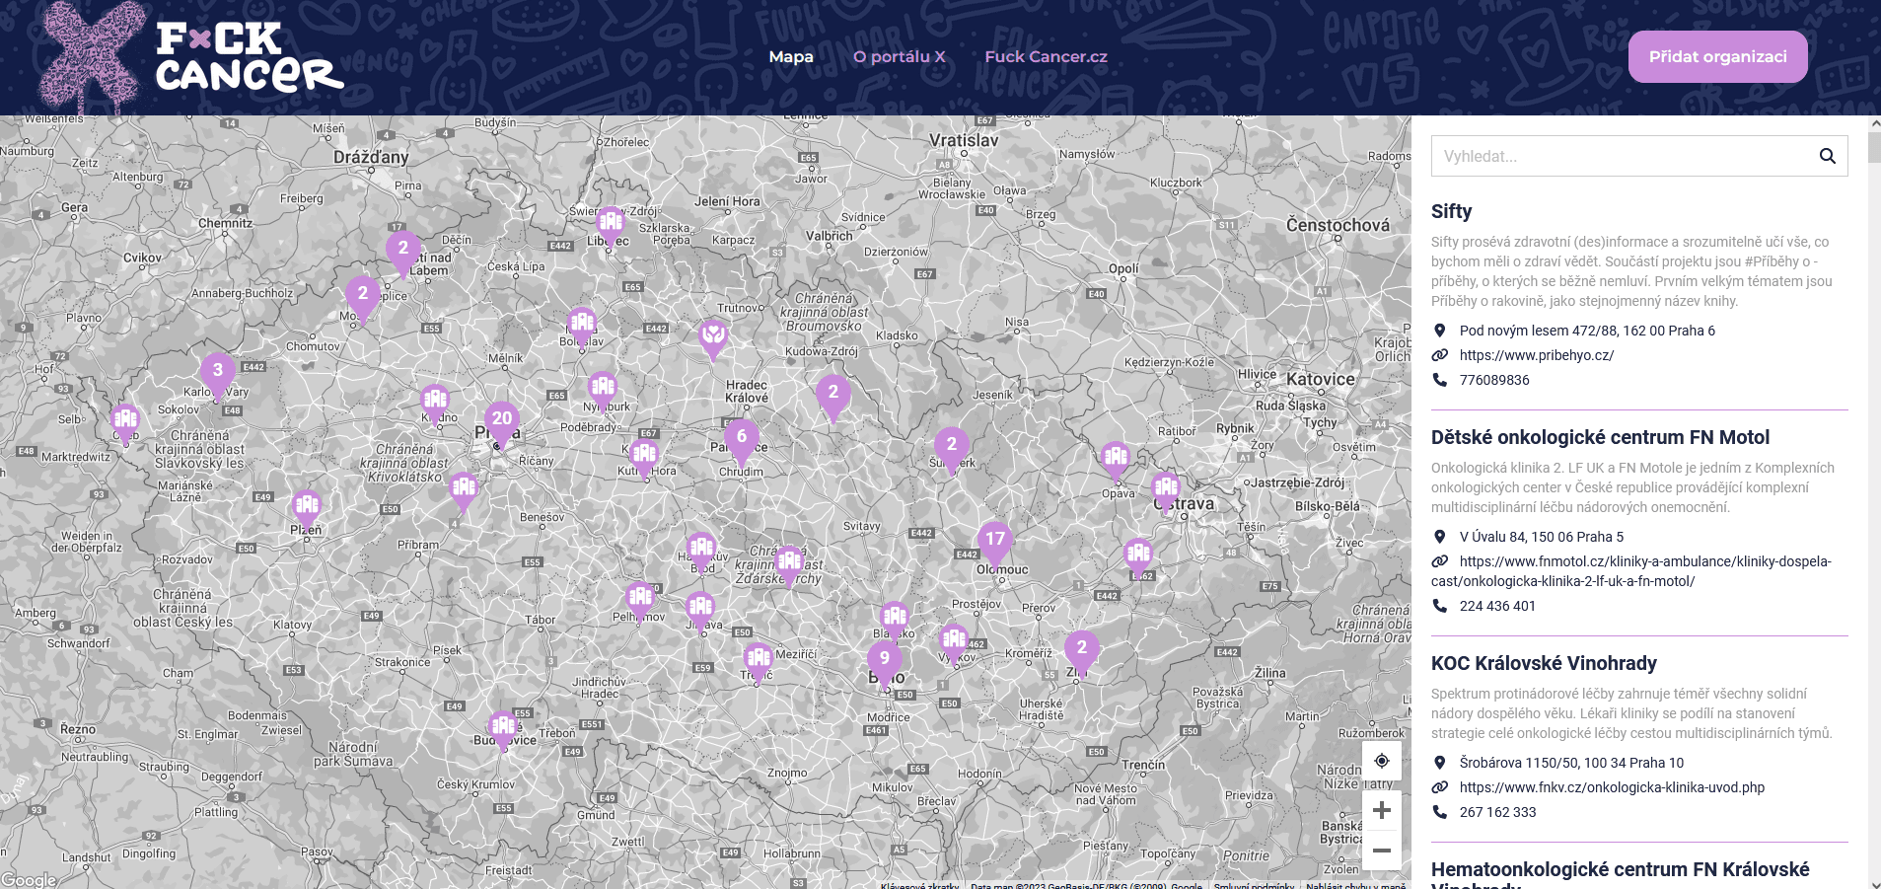Viewport: 1881px width, 889px height.
Task: Select the marker in Žďárské vrchy area
Action: coord(789,565)
